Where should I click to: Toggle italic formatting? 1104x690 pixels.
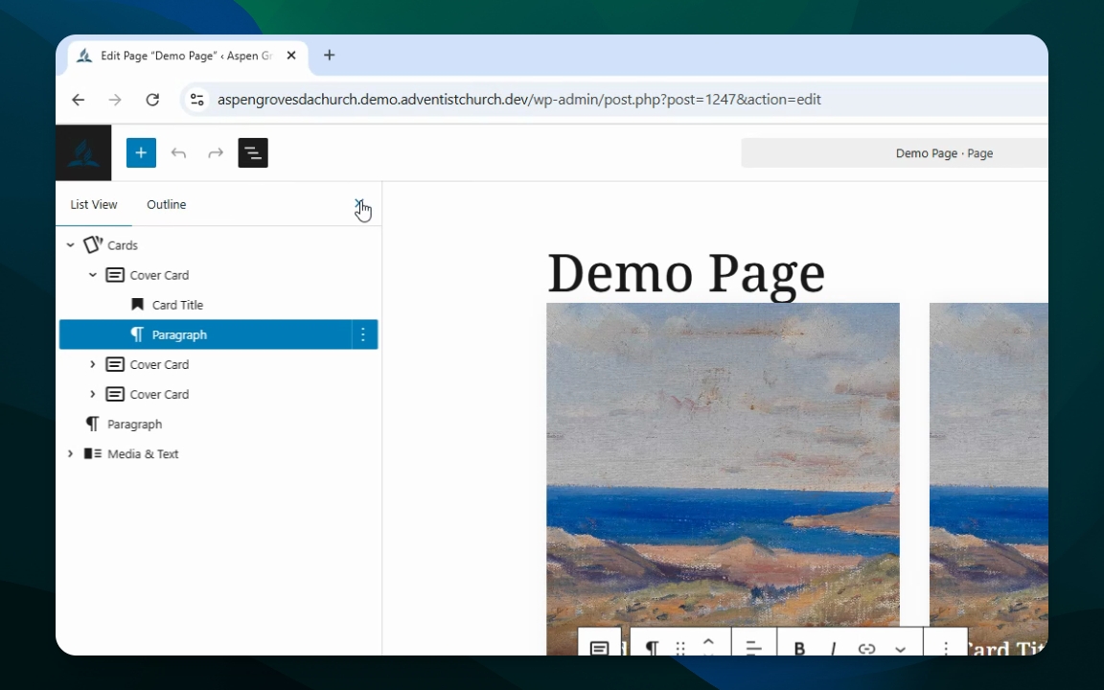(x=833, y=648)
